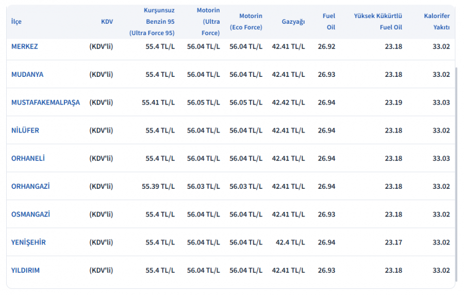Click the İlçe column header
Viewport: 464px width, 295px height.
16,22
